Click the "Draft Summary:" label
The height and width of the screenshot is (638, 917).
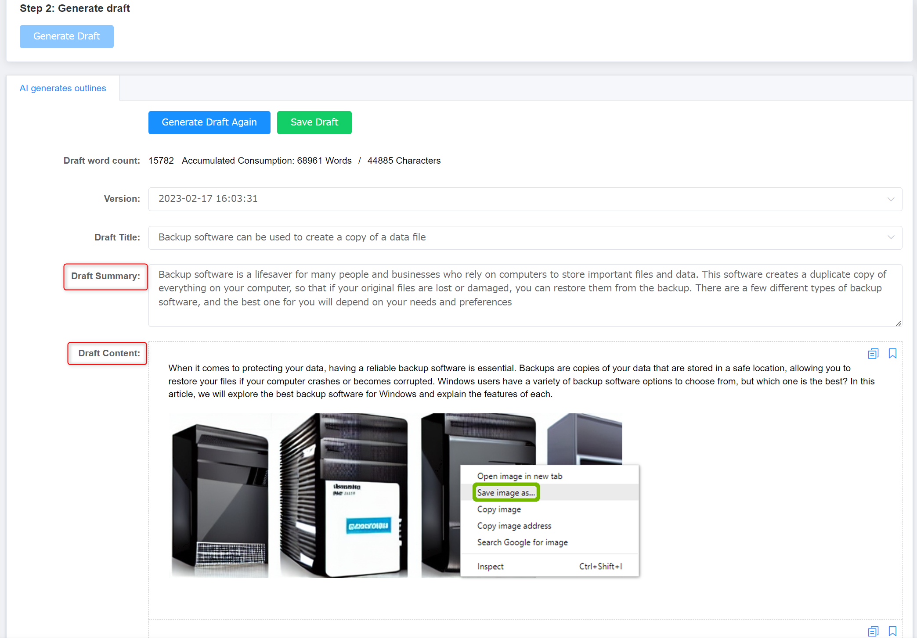click(105, 276)
